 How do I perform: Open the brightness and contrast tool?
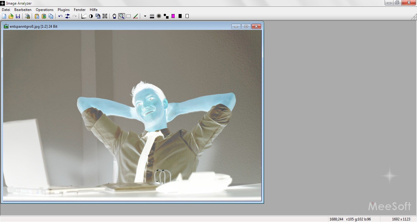[91, 16]
